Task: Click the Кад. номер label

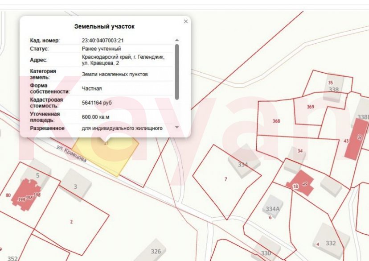Action: point(45,41)
